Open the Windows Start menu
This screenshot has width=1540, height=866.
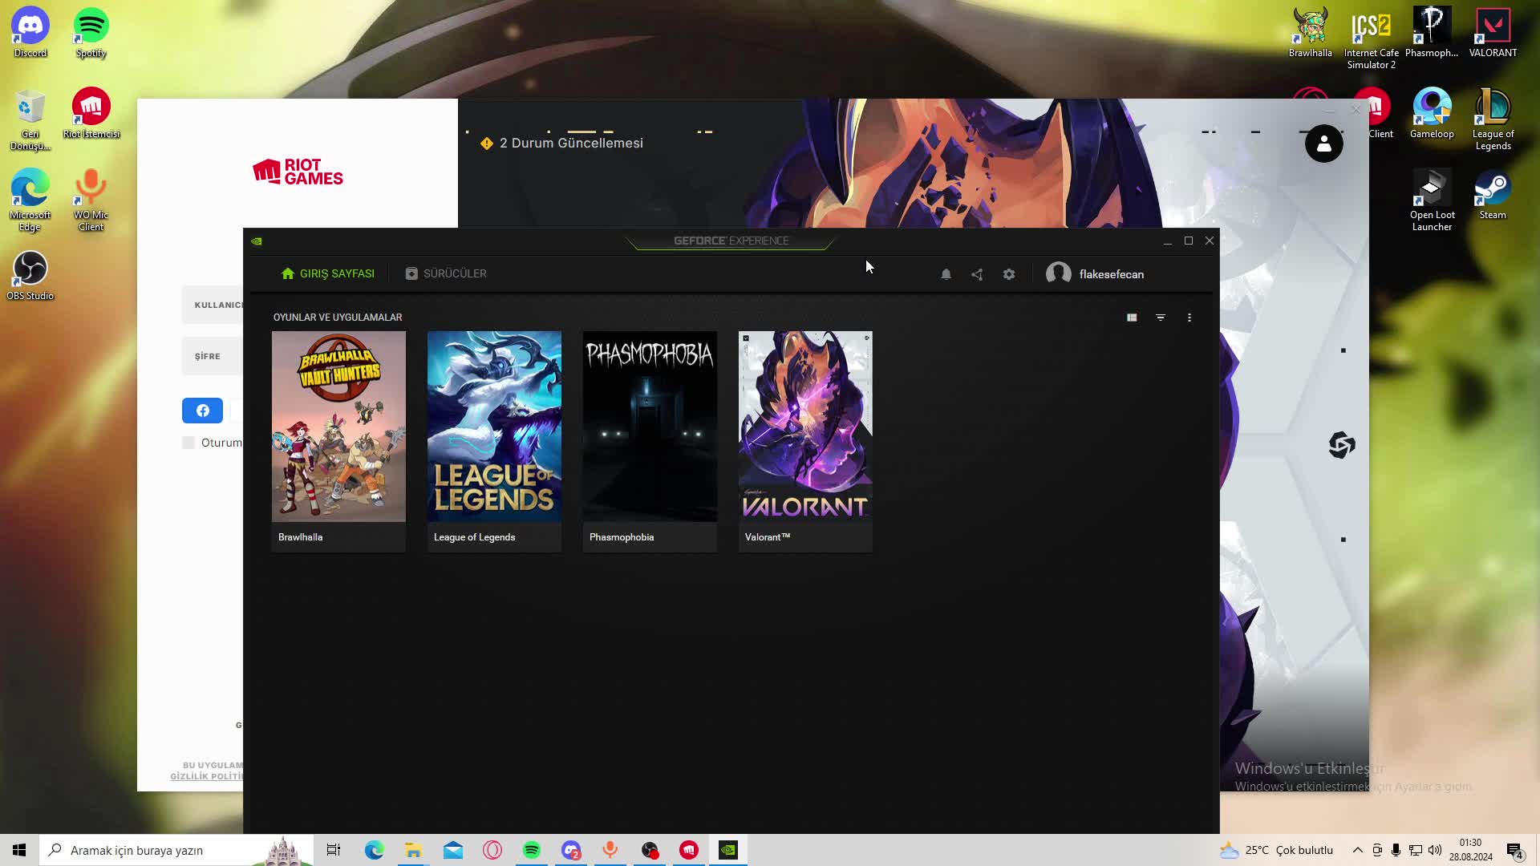19,850
